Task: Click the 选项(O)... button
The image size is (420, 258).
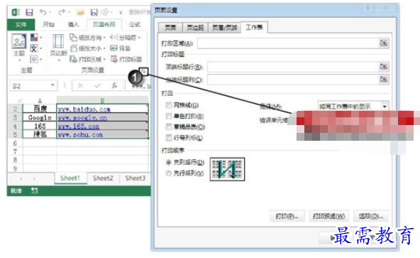Action: click(371, 216)
